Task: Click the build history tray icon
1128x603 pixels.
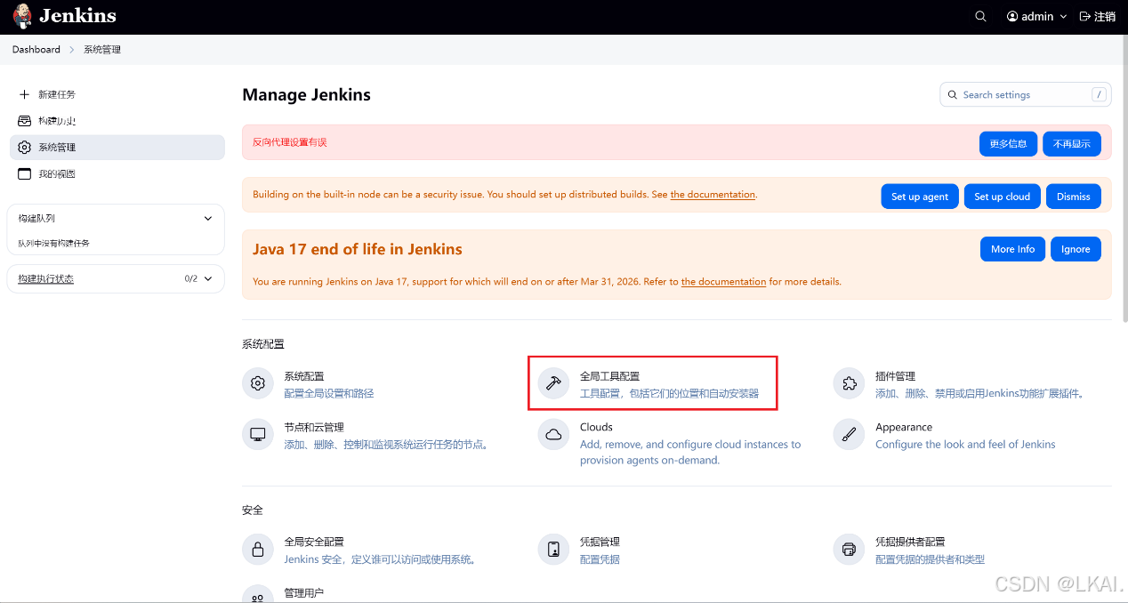Action: point(24,121)
